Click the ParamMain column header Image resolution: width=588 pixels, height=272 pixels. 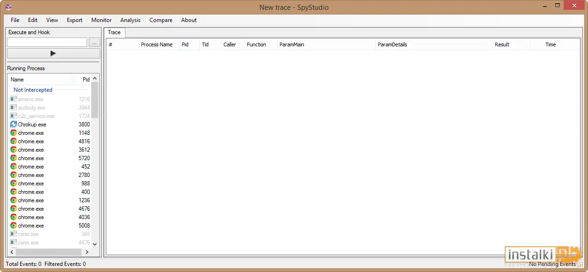[326, 44]
